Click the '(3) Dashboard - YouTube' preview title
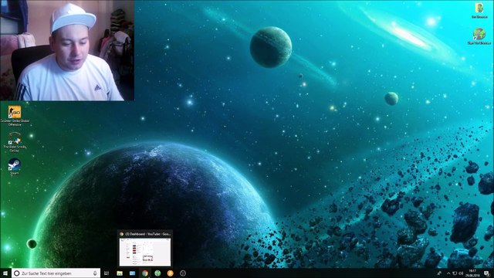This screenshot has width=494, height=278. [x=147, y=234]
